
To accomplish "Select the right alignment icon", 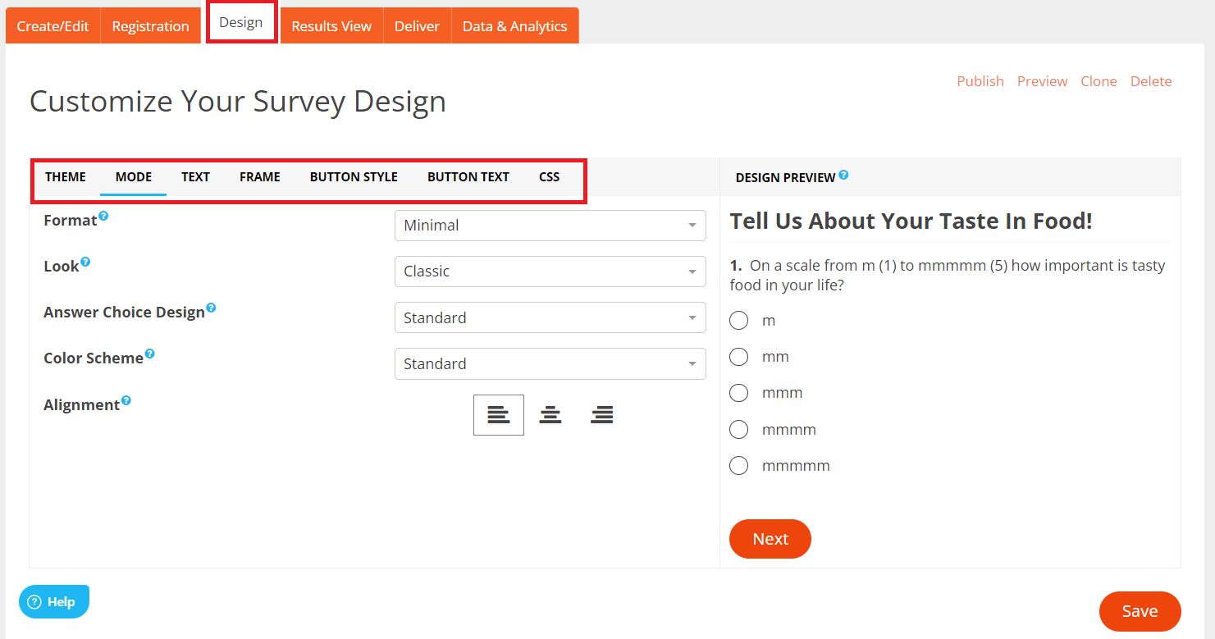I will (x=601, y=414).
